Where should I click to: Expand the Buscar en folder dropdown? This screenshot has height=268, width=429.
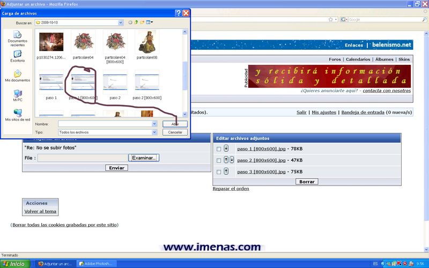(x=121, y=23)
